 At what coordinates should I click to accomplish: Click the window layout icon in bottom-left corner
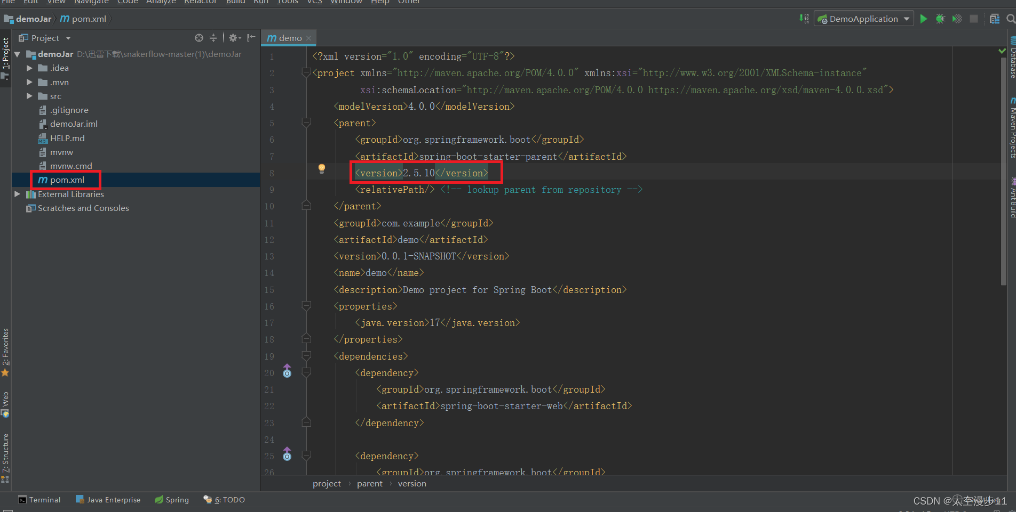7,510
